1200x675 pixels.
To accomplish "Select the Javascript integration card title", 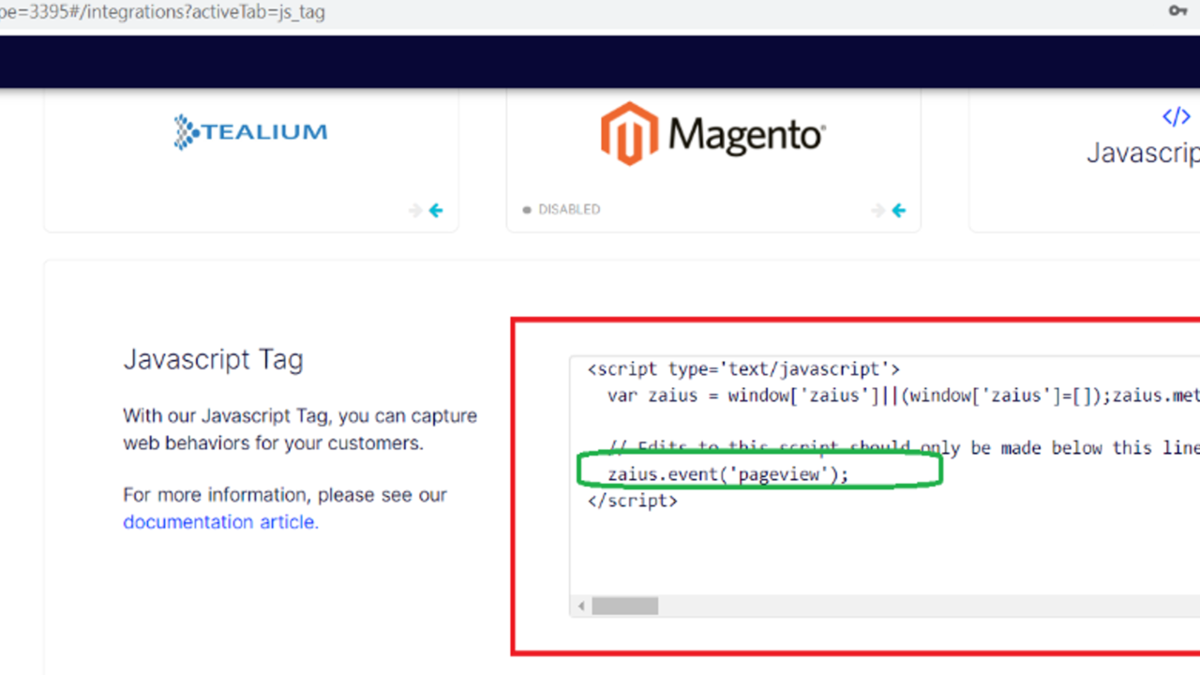I will (x=1142, y=153).
